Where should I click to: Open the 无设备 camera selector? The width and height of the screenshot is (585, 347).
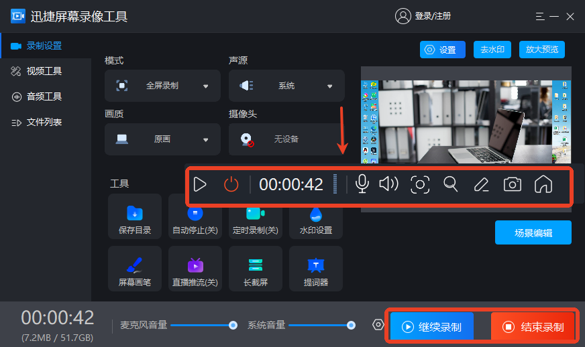point(286,139)
